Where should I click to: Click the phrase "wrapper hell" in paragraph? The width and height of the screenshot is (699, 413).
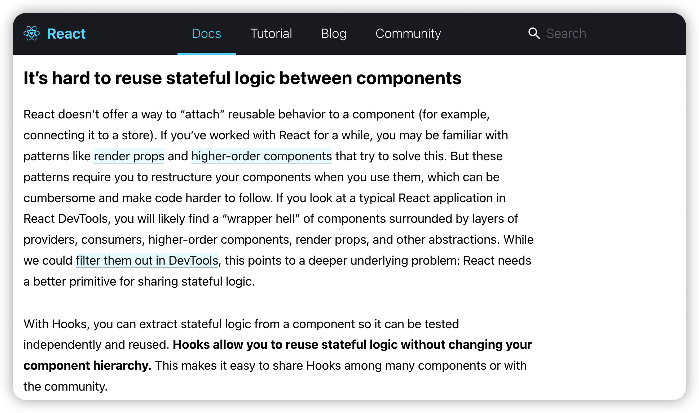(261, 218)
